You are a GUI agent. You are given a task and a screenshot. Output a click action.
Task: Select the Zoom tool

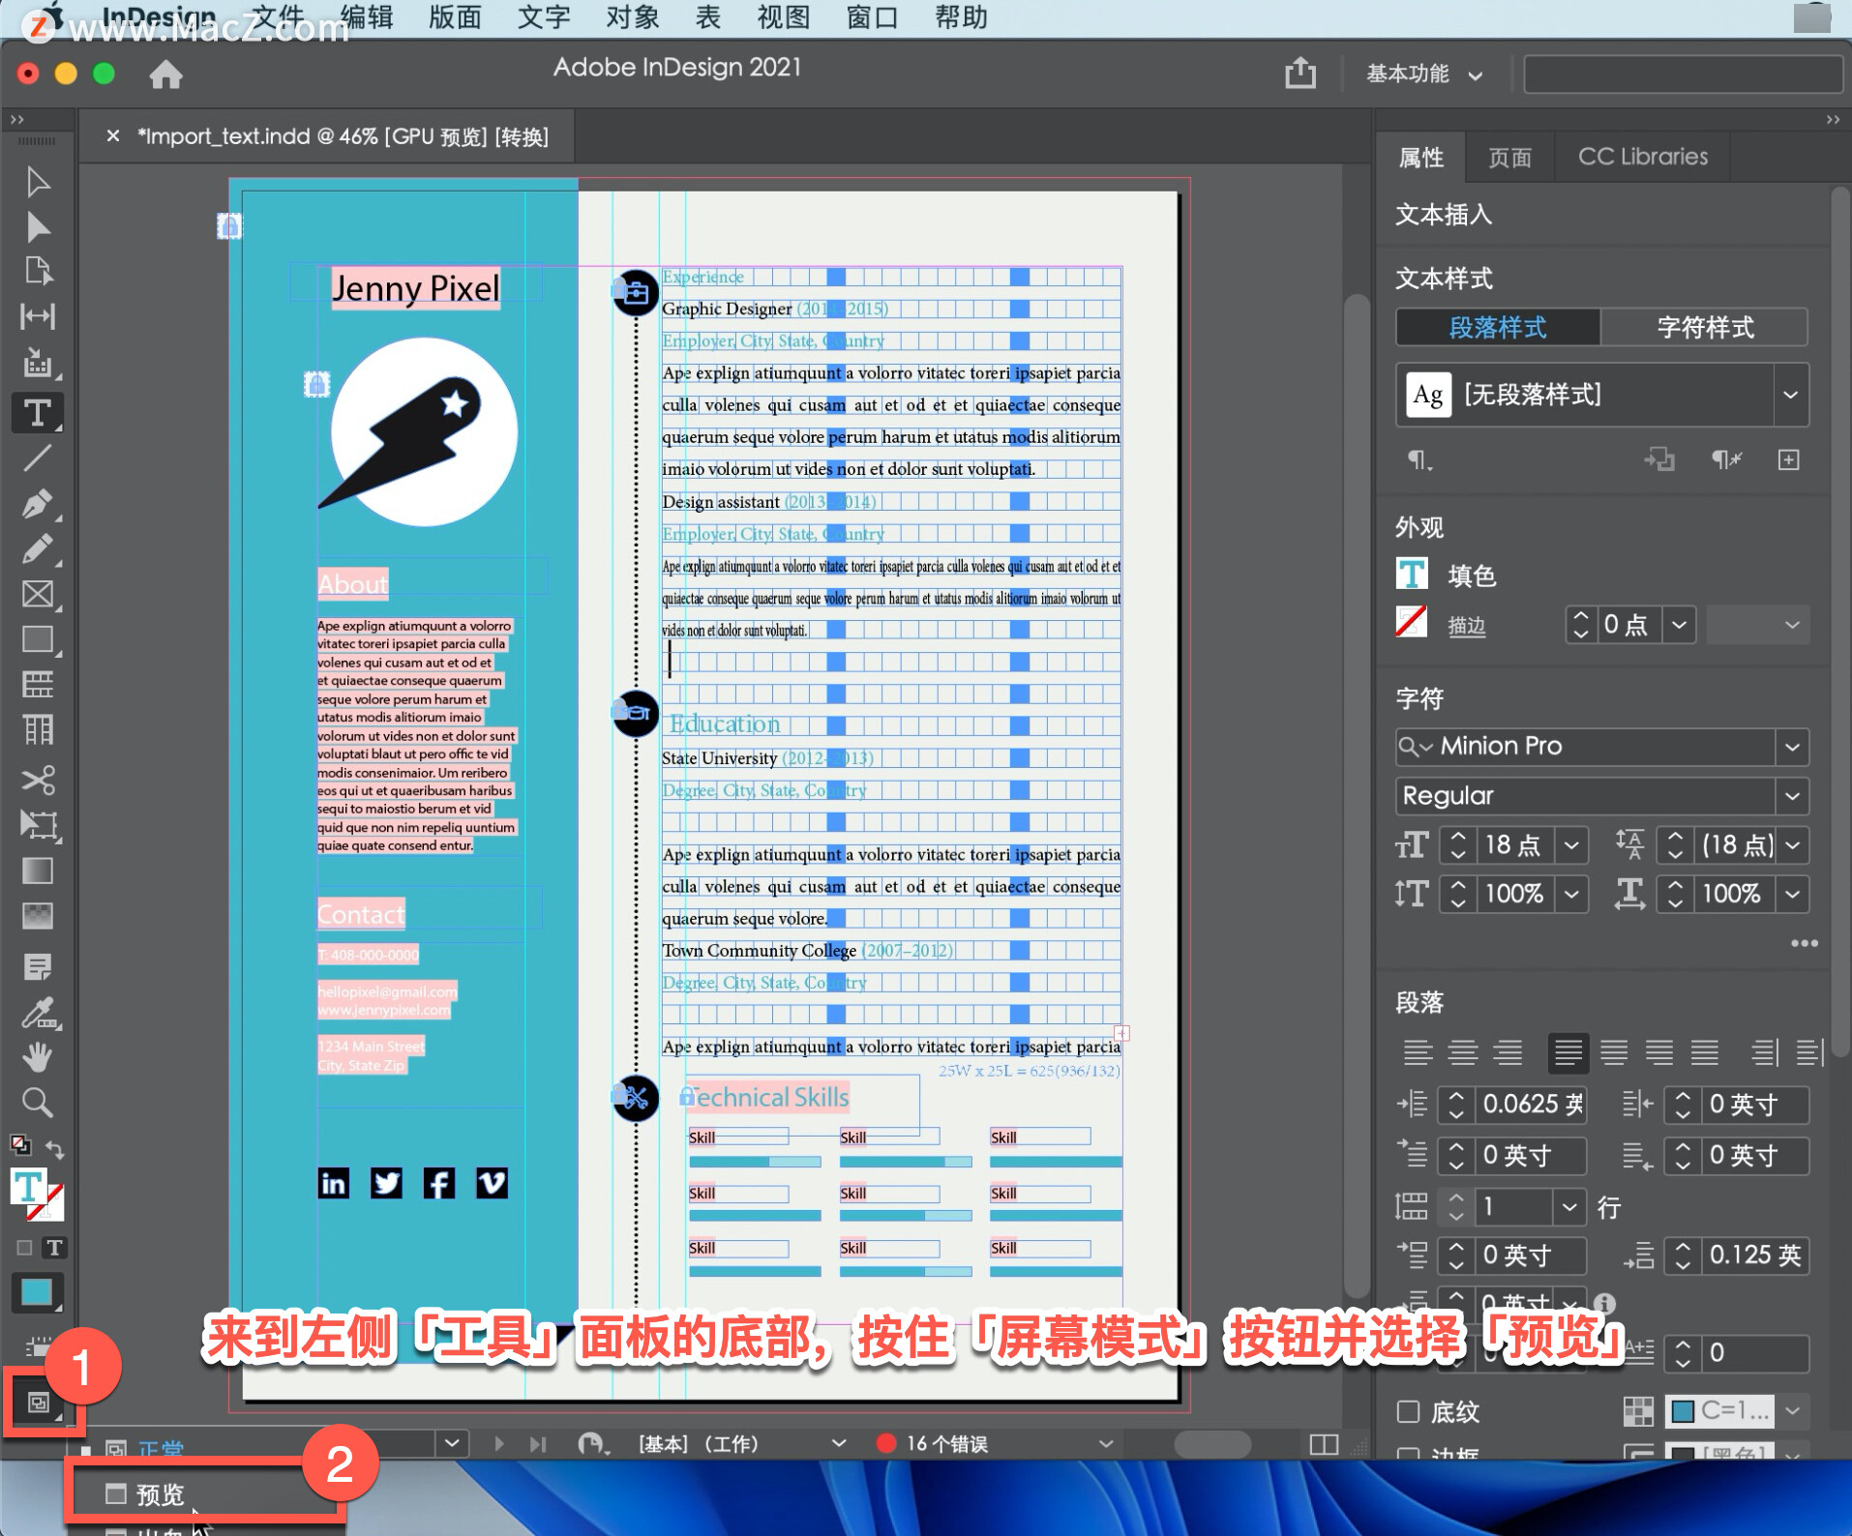pyautogui.click(x=38, y=1103)
